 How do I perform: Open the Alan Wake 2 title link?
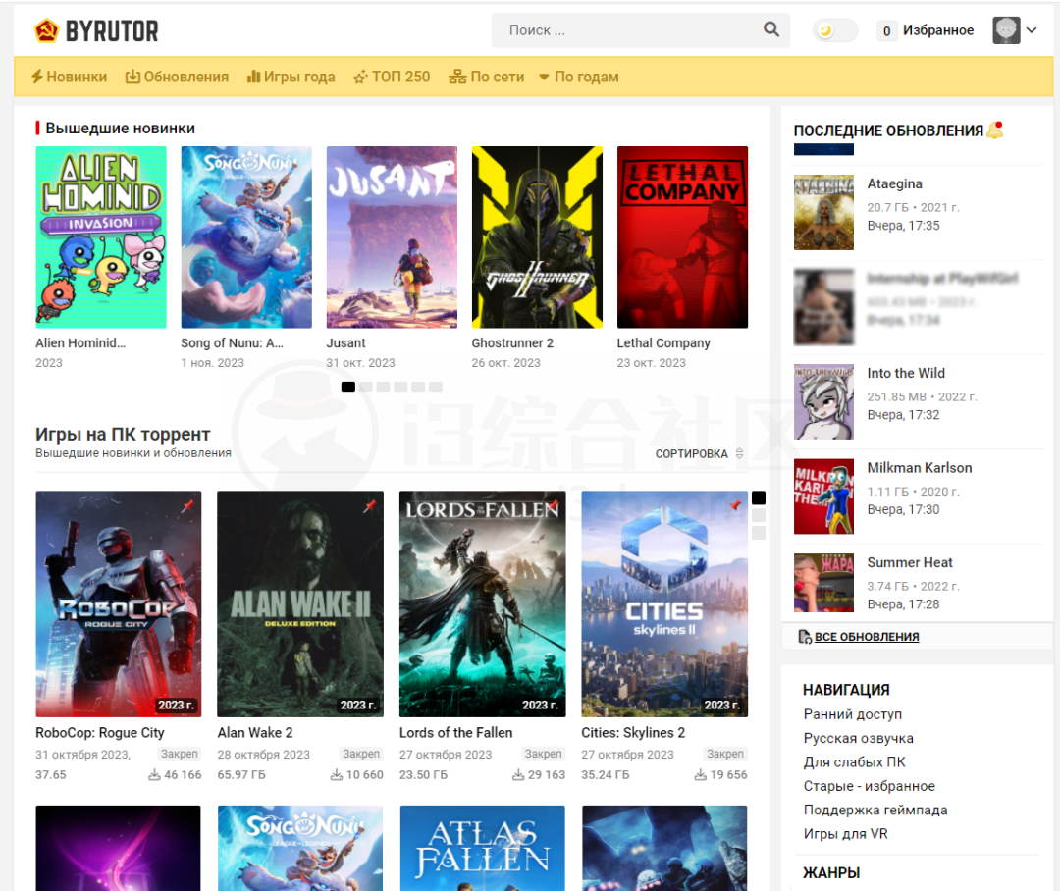(x=255, y=733)
